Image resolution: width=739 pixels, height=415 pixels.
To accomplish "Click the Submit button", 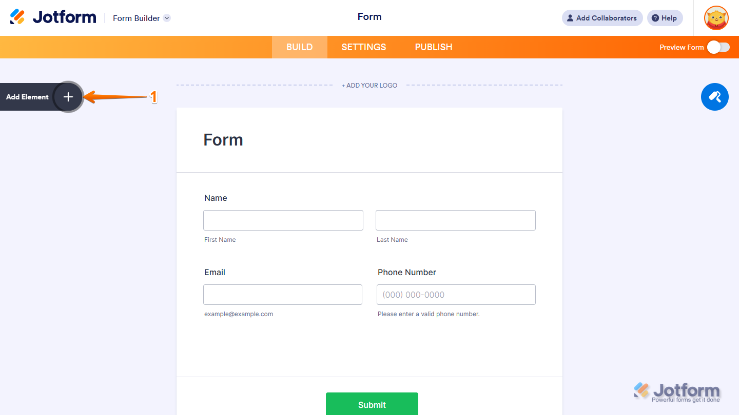I will 372,404.
